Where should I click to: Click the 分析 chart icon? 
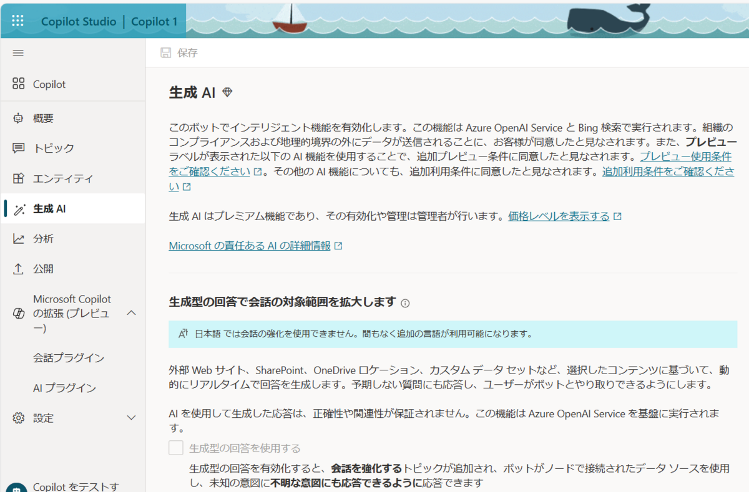pos(19,239)
